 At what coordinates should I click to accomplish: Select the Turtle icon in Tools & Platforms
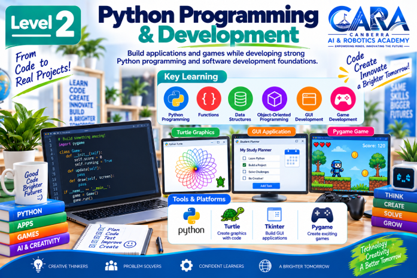(232, 214)
